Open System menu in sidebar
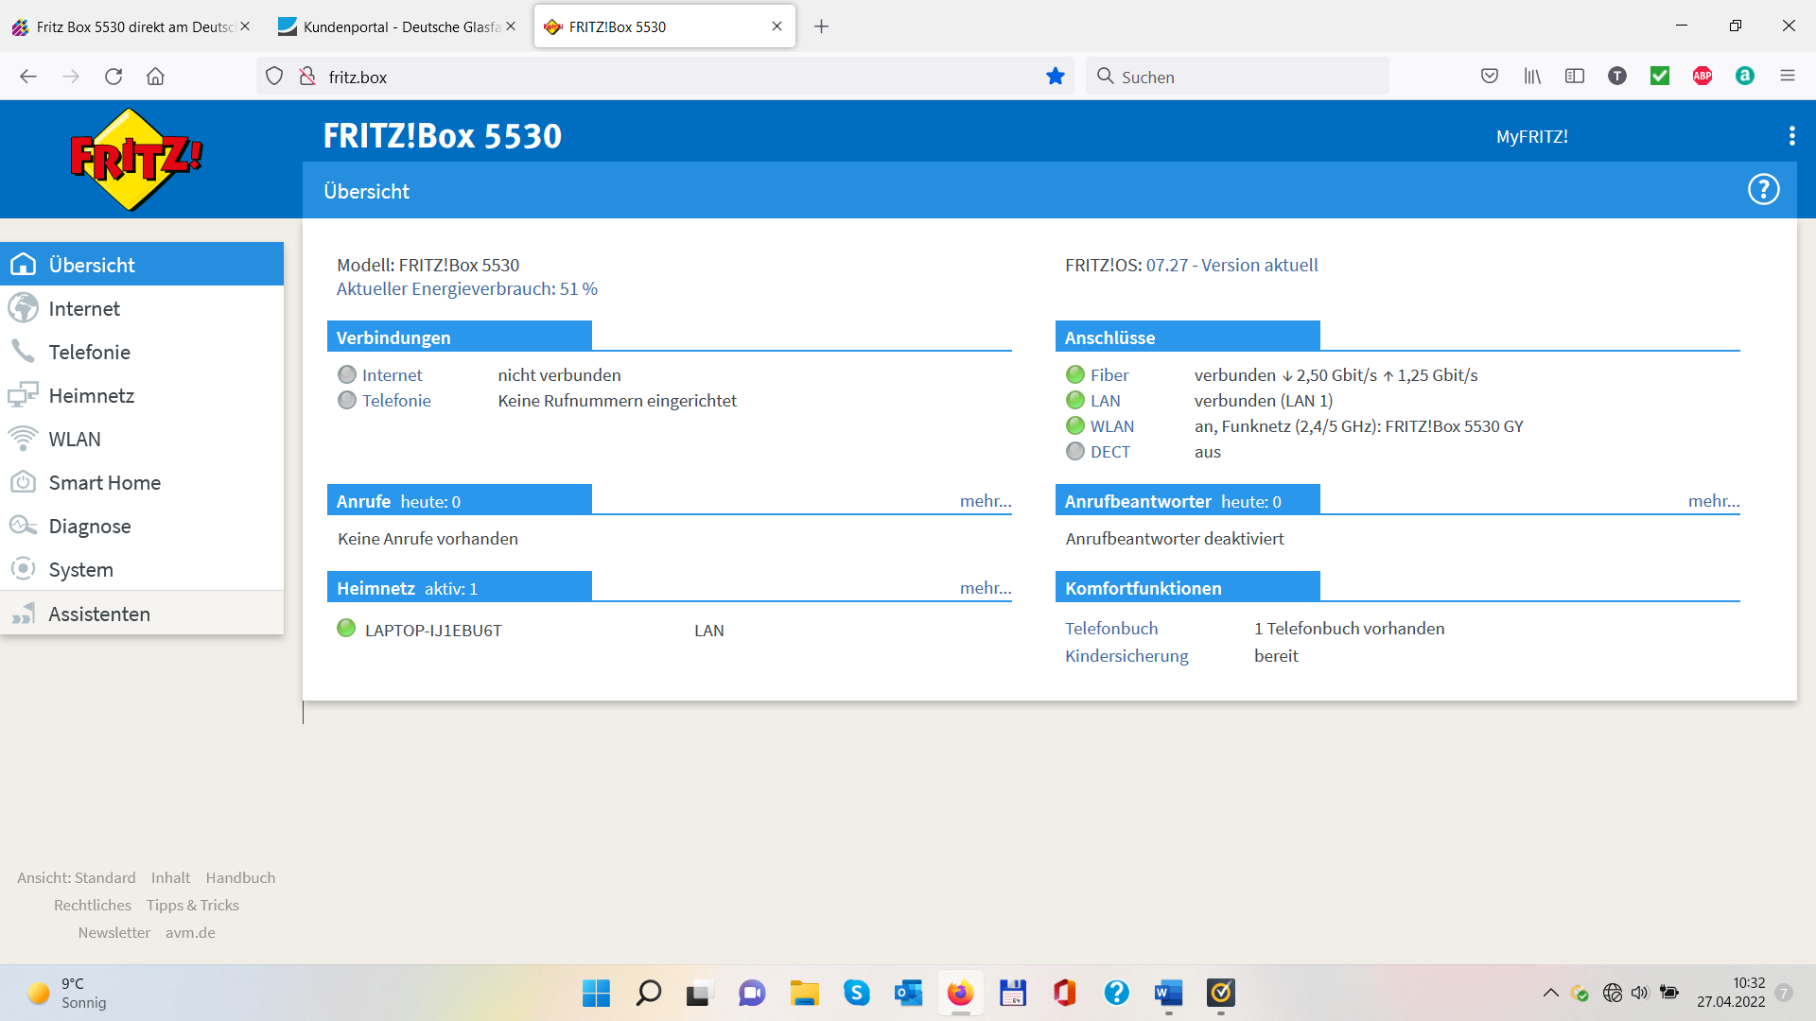 coord(142,569)
